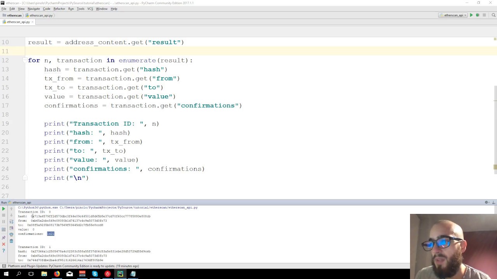This screenshot has width=497, height=279.
Task: Toggle soft-wrap in the Run console
Action: (x=11, y=222)
